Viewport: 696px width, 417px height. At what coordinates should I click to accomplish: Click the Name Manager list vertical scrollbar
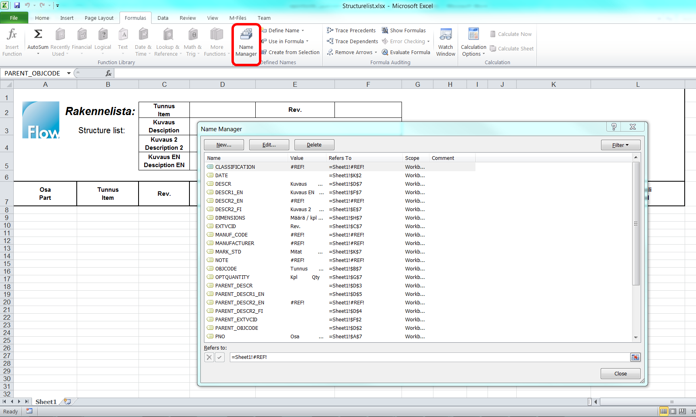[x=636, y=224]
